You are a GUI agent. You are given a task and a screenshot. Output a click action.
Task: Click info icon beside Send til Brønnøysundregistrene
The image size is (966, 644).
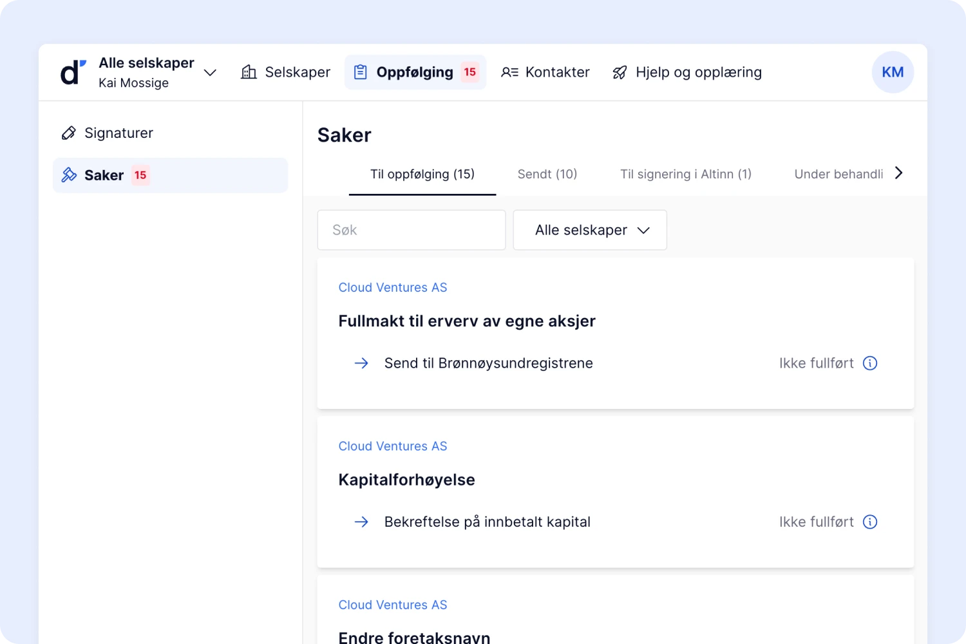(x=870, y=363)
